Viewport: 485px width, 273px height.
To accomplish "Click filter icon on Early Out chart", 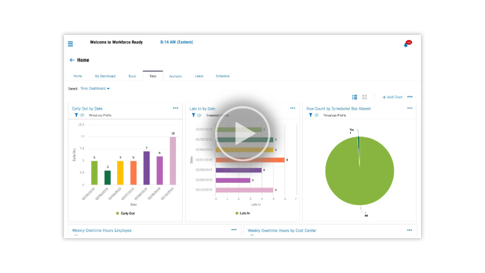I will point(76,115).
